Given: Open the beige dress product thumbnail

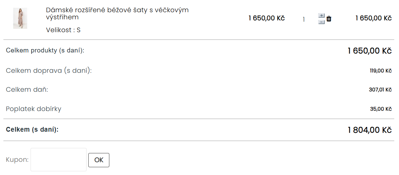Looking at the screenshot, I should coord(20,18).
